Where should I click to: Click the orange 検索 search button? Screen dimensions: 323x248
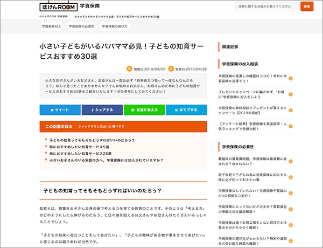click(307, 7)
